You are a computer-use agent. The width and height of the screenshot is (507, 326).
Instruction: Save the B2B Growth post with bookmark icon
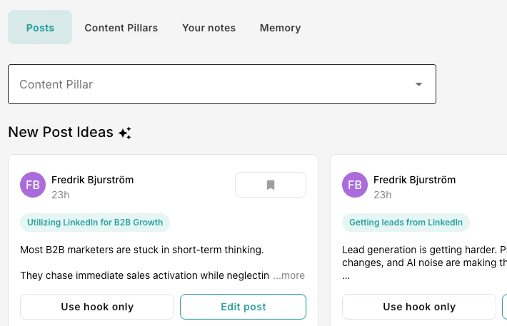point(270,185)
